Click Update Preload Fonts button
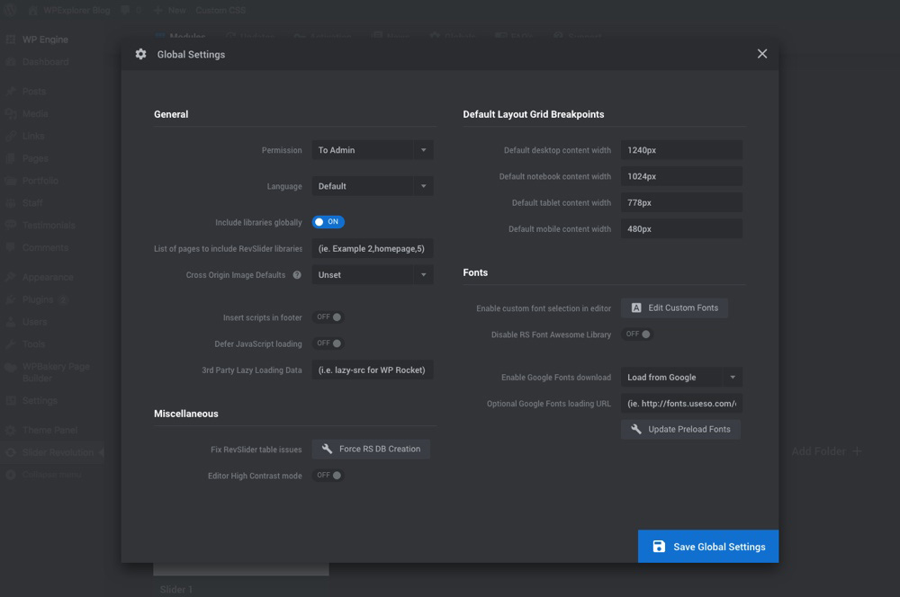The image size is (900, 597). pos(680,430)
